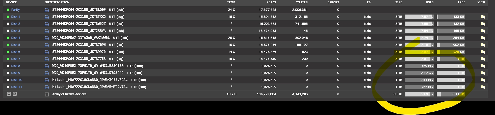Open the Disk 11 View folder icon

(483, 87)
